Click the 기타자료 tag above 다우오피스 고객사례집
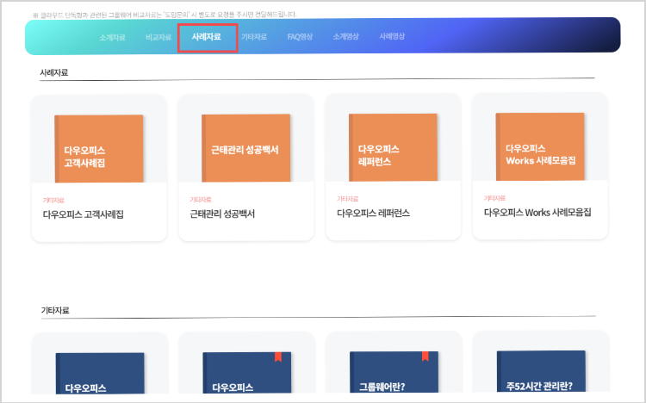The image size is (646, 403). 53,201
